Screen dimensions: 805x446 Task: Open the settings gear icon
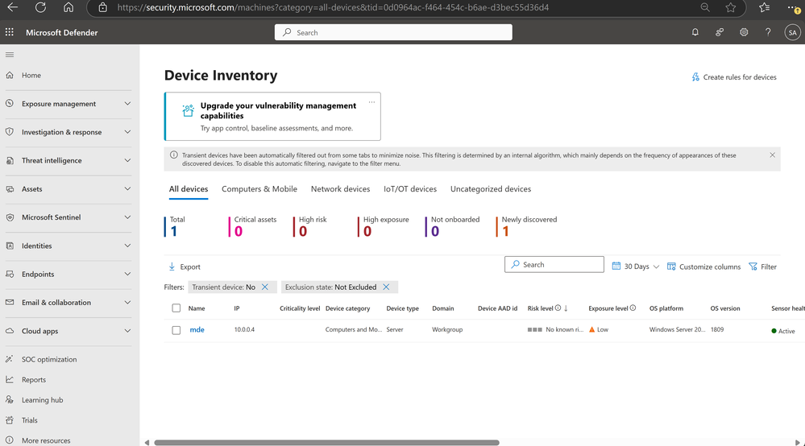tap(744, 32)
